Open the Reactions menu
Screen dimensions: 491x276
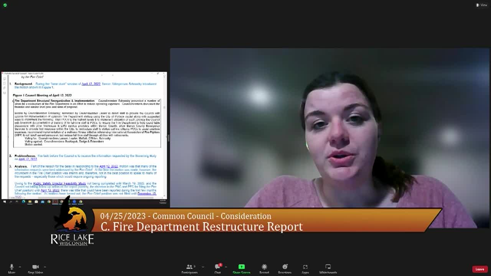coord(285,268)
